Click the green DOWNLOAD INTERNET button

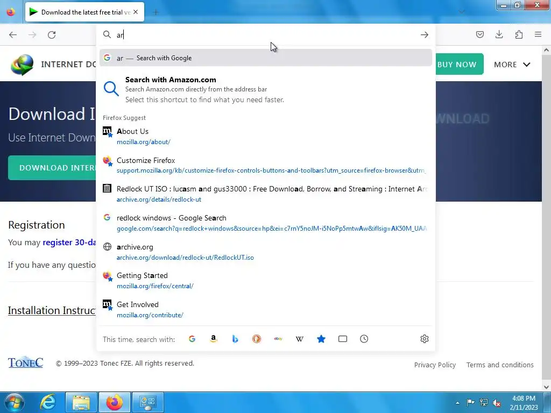[x=52, y=168]
